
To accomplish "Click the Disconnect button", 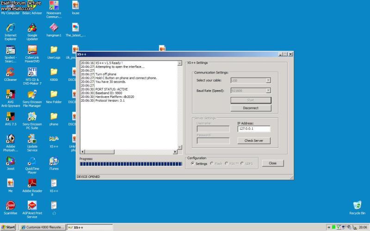I will pos(251,108).
